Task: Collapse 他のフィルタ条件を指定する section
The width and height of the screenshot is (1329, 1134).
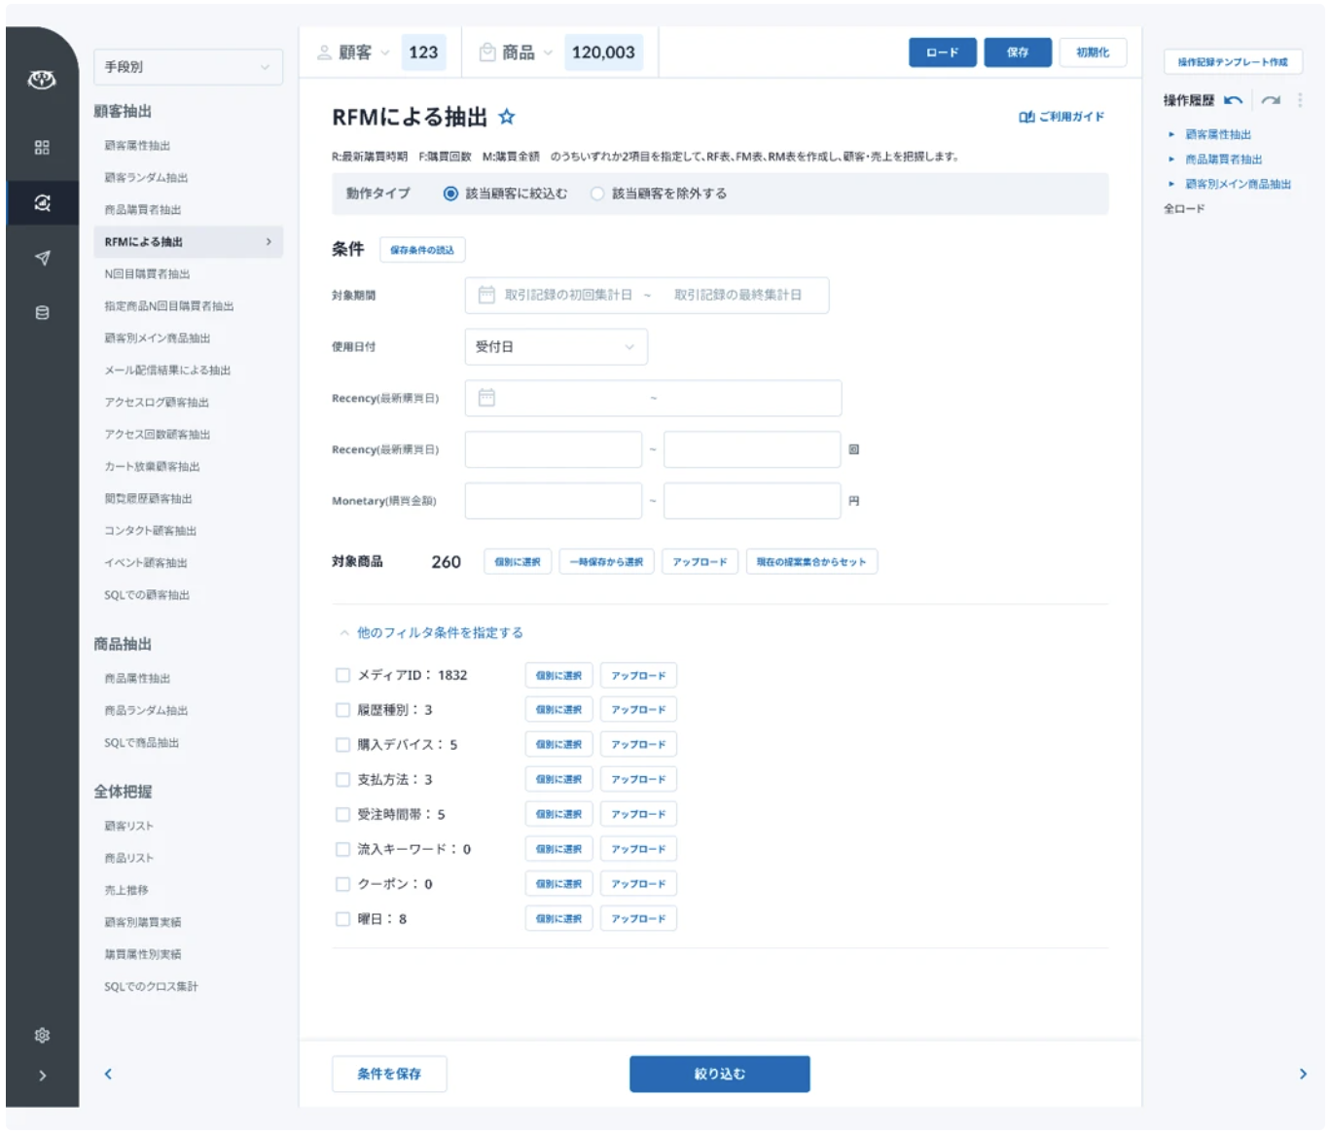Action: coord(431,633)
